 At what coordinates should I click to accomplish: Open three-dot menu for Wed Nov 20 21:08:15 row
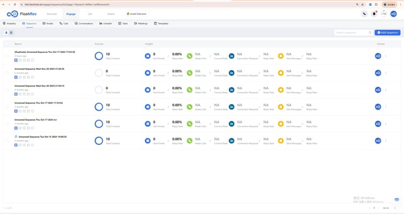(386, 90)
